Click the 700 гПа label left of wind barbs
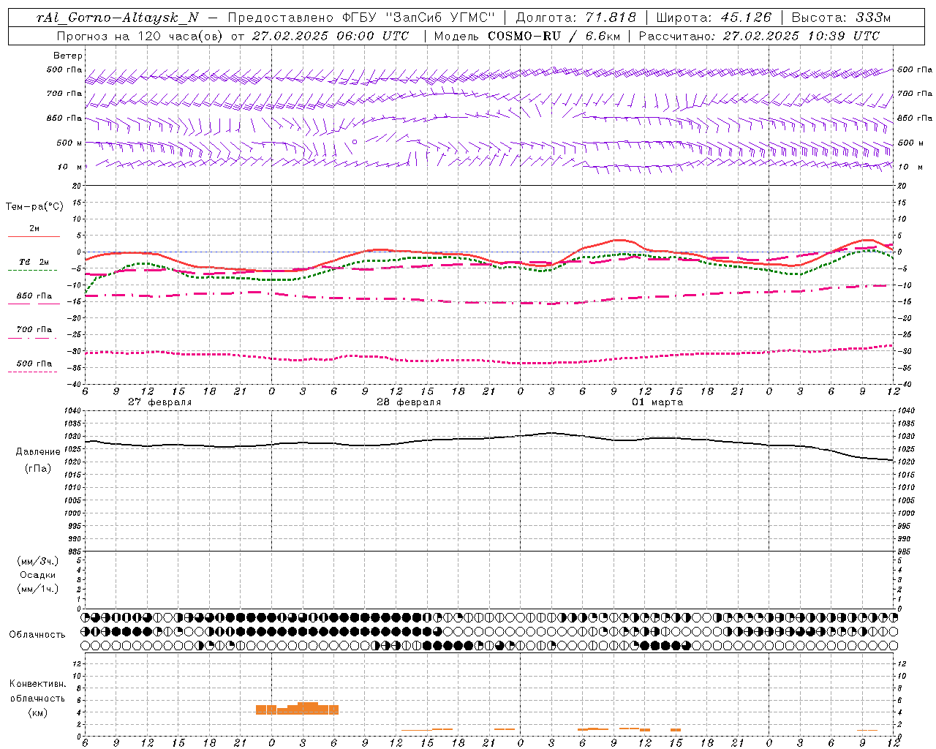 pyautogui.click(x=64, y=94)
